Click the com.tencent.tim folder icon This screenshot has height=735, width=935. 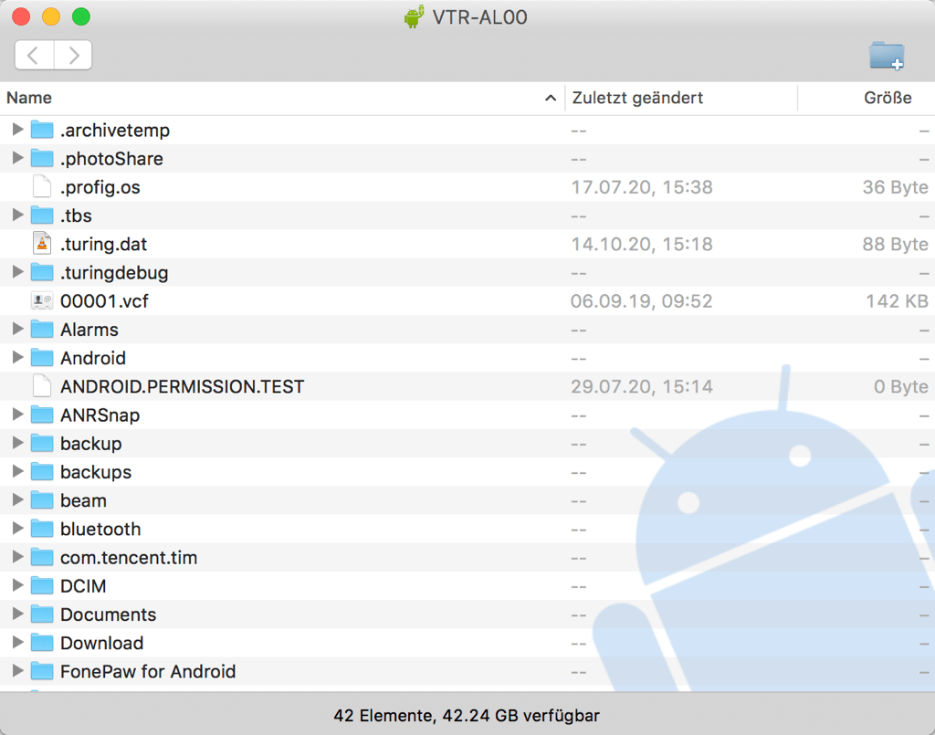(x=42, y=557)
